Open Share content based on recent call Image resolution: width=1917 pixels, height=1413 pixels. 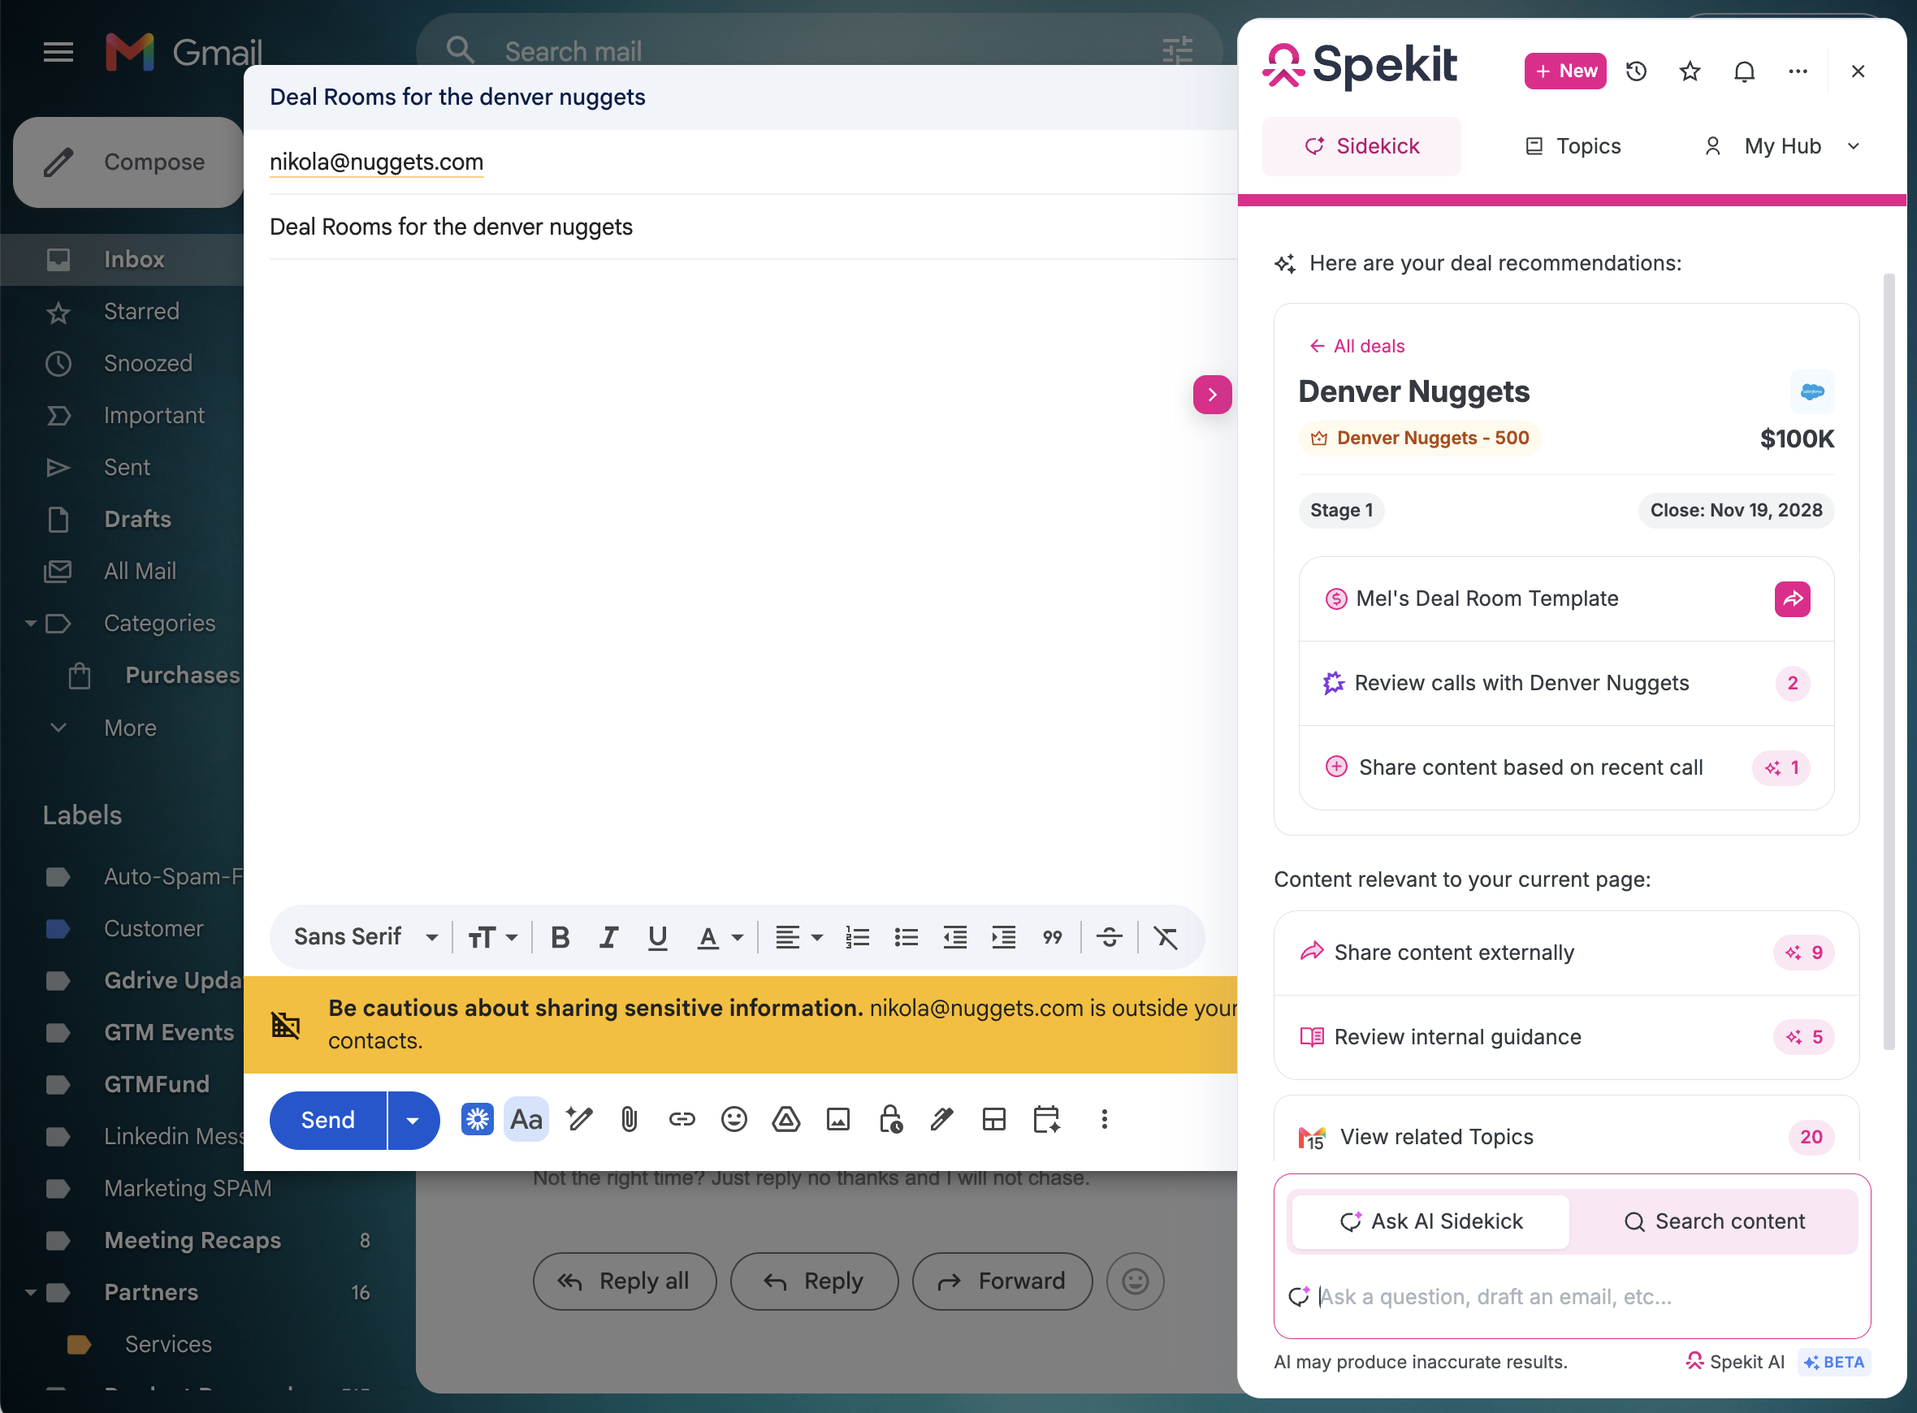click(1565, 767)
